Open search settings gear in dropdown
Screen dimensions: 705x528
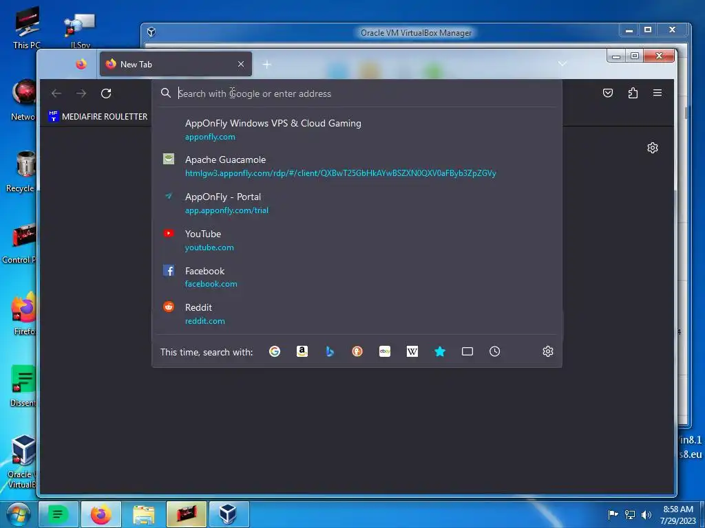click(x=547, y=351)
